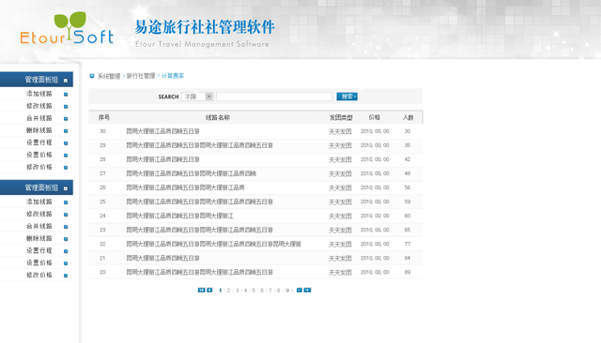Click the 人数 column header
The image size is (601, 343).
coord(408,117)
